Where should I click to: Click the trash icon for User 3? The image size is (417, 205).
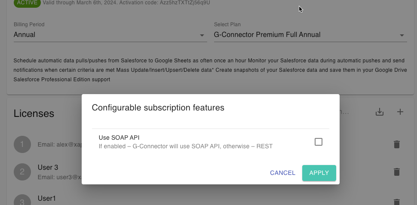(397, 172)
